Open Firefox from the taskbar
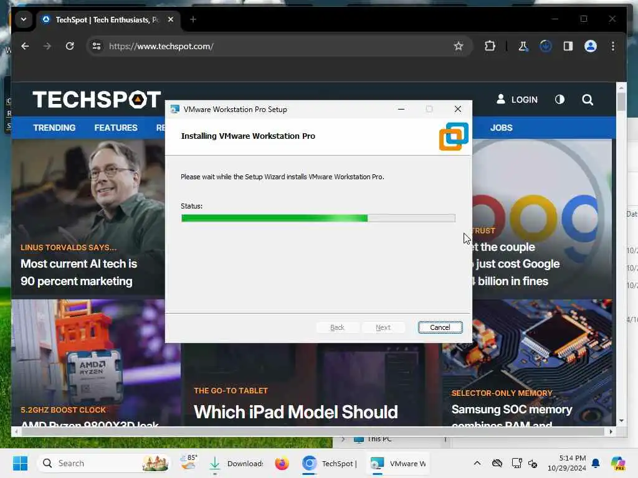The image size is (638, 478). pos(282,463)
